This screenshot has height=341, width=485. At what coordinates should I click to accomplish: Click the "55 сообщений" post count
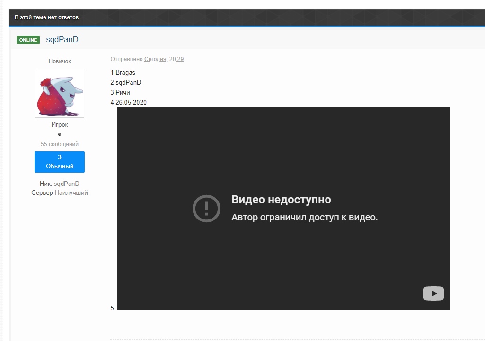(60, 144)
